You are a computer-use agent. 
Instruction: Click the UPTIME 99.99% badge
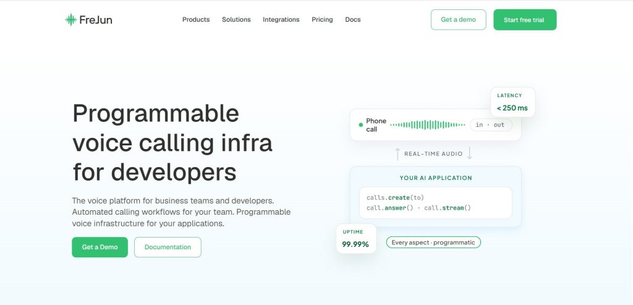click(x=356, y=239)
